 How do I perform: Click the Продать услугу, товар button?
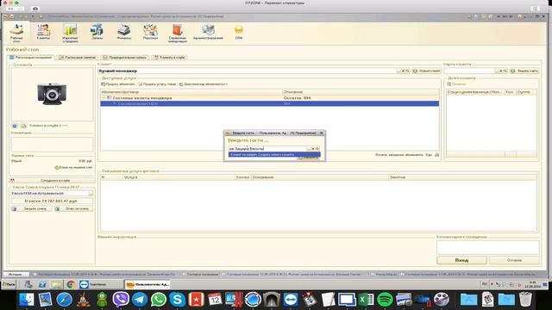point(157,84)
